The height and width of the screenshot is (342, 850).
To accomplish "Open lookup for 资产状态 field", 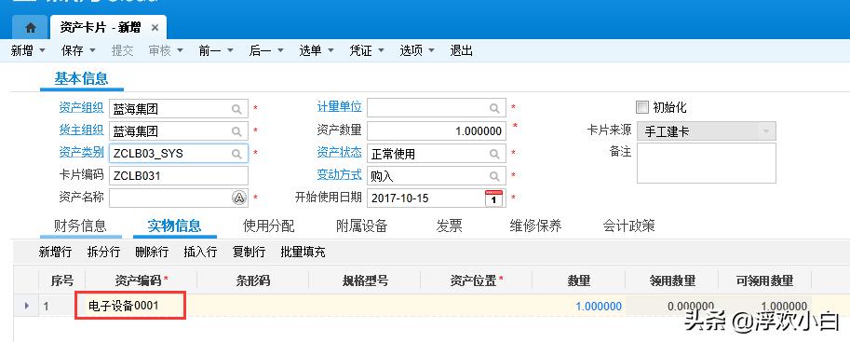I will pyautogui.click(x=494, y=154).
